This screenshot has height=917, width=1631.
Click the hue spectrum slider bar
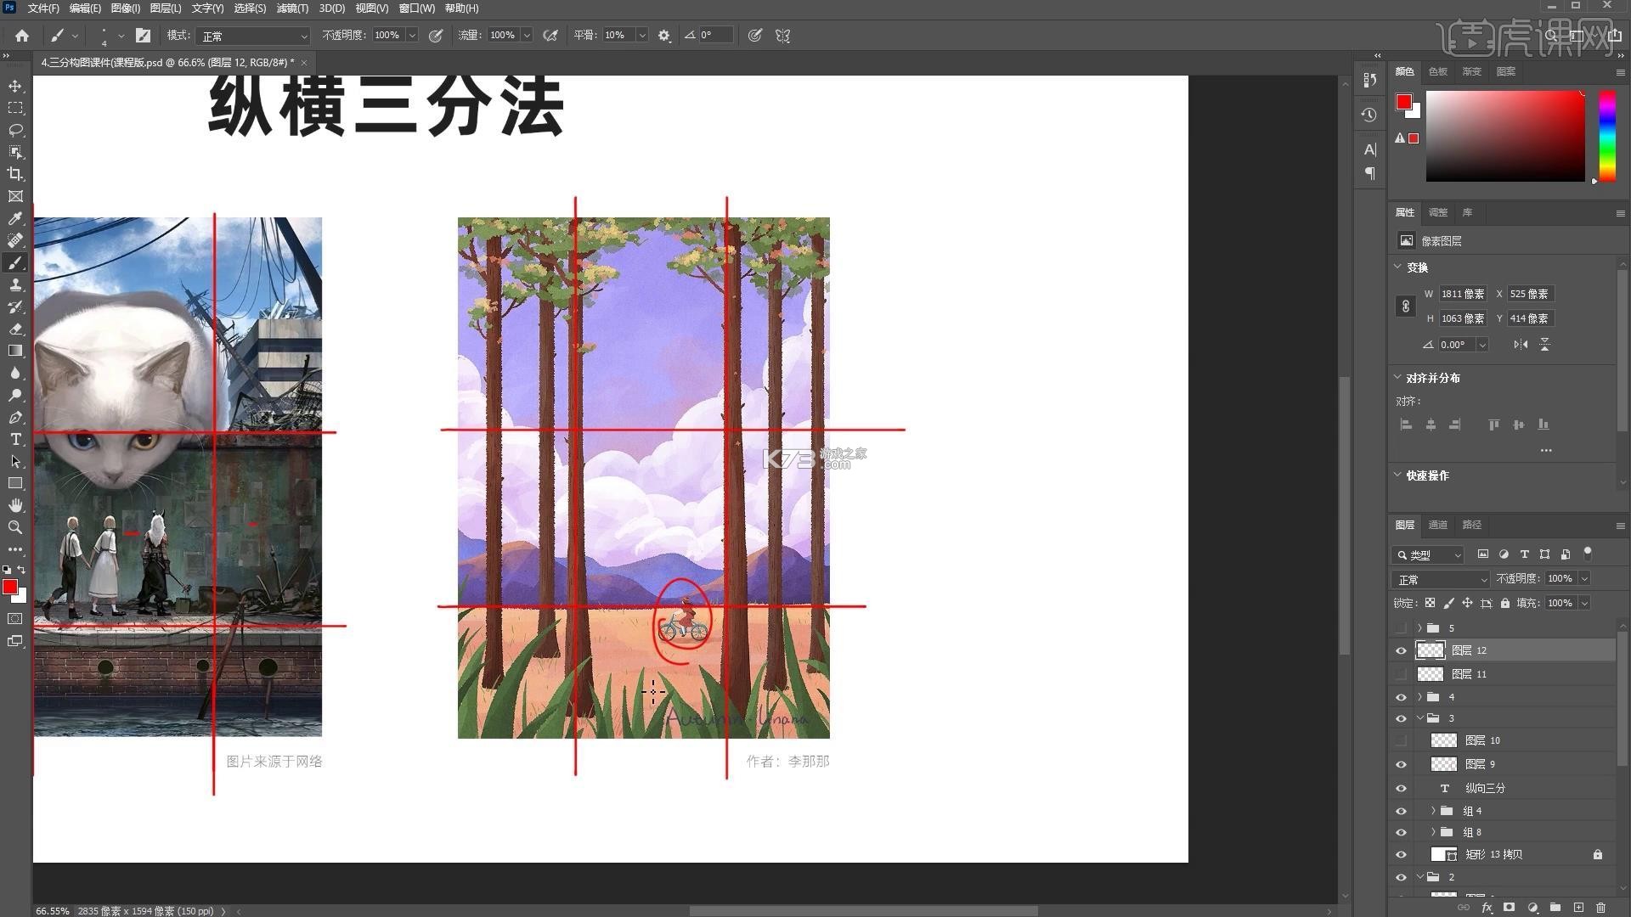click(1607, 136)
